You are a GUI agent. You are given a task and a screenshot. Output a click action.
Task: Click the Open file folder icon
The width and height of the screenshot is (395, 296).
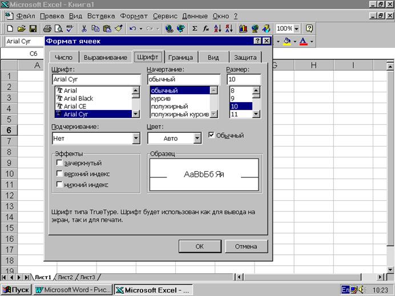[x=22, y=29]
